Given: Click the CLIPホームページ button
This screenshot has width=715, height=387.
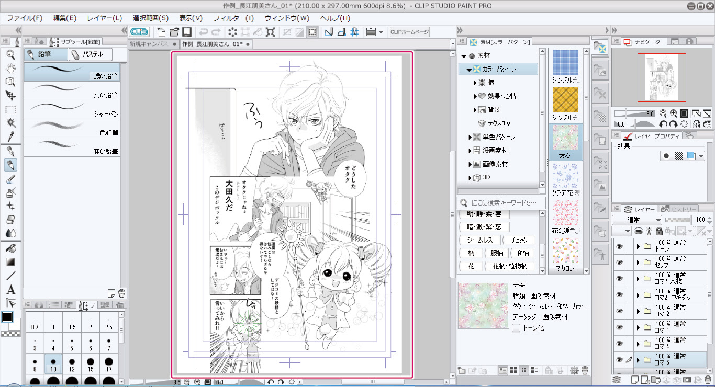Looking at the screenshot, I should coord(409,32).
